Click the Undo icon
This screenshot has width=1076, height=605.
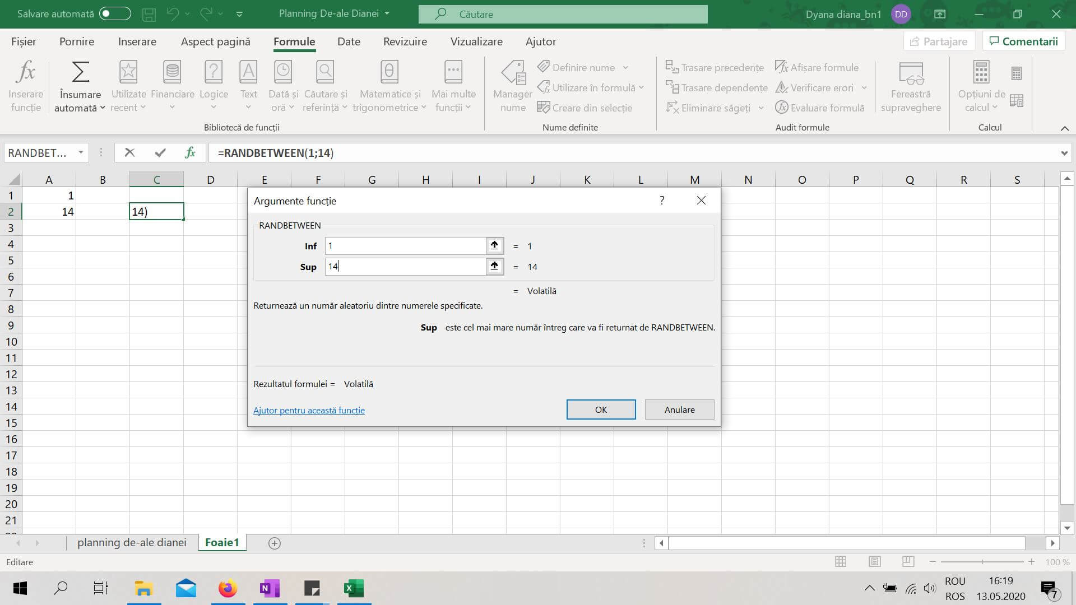(x=173, y=14)
